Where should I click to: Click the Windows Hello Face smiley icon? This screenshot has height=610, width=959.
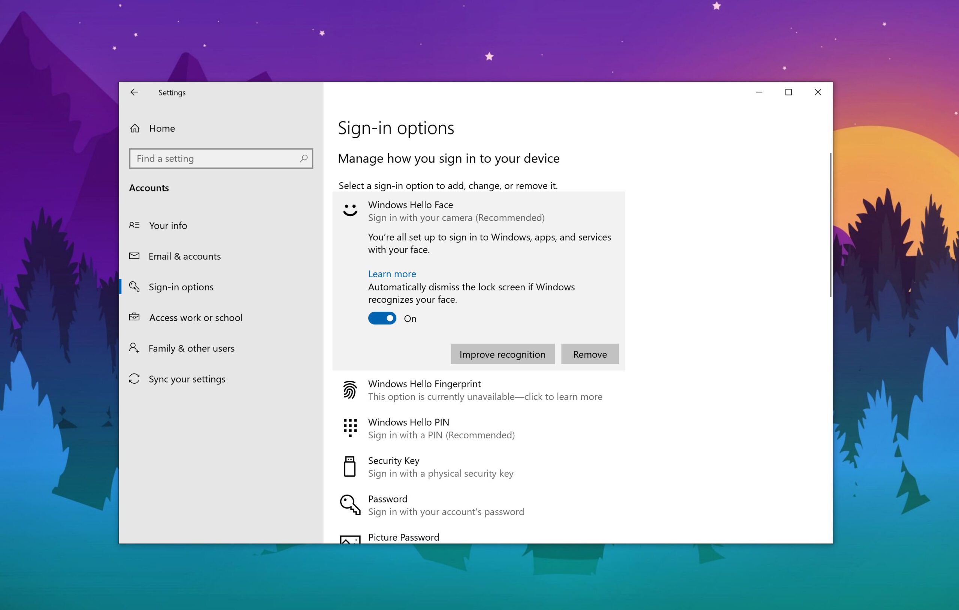click(350, 209)
